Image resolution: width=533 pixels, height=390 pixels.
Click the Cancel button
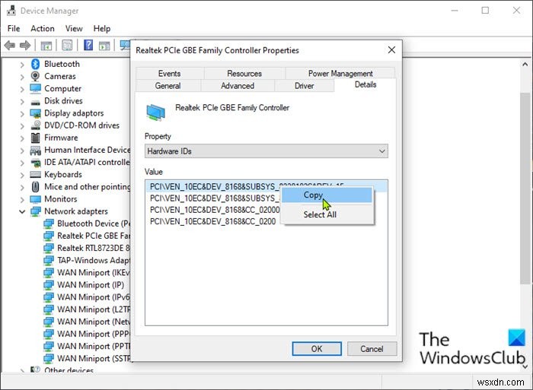point(372,349)
